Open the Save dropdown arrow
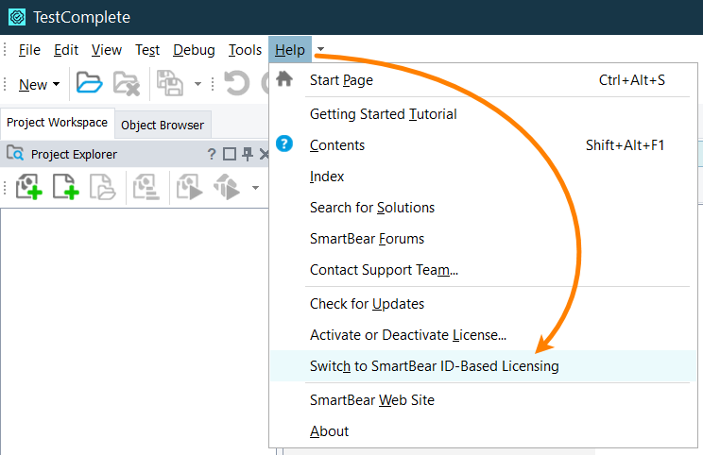Viewport: 703px width, 455px height. point(197,84)
